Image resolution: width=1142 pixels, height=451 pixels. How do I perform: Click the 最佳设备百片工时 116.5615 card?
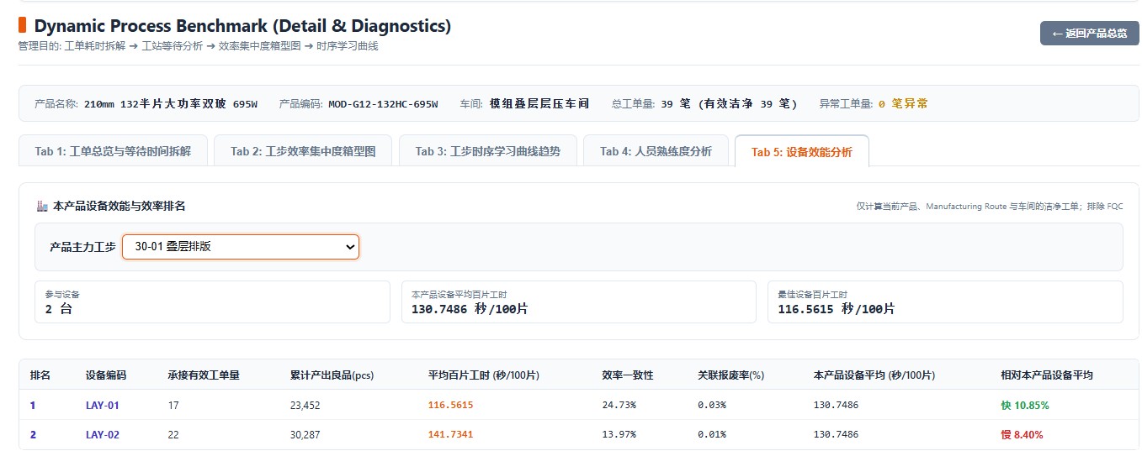(945, 302)
